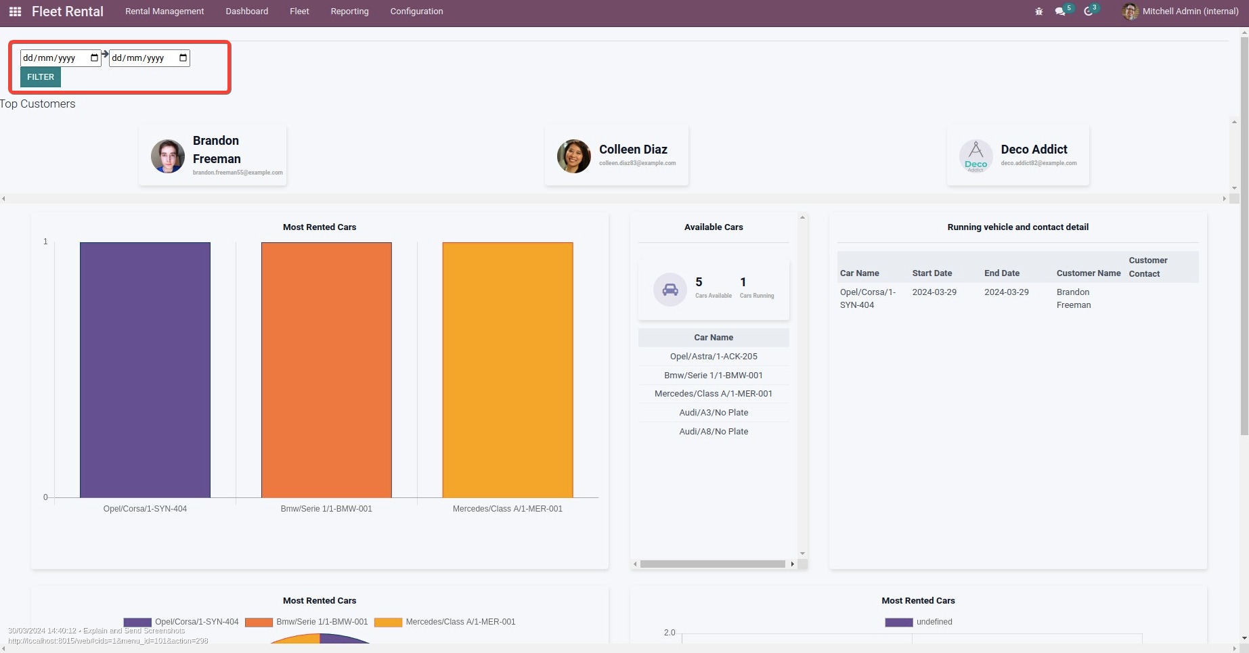Click colleen.diaz83@example.com email

click(637, 163)
